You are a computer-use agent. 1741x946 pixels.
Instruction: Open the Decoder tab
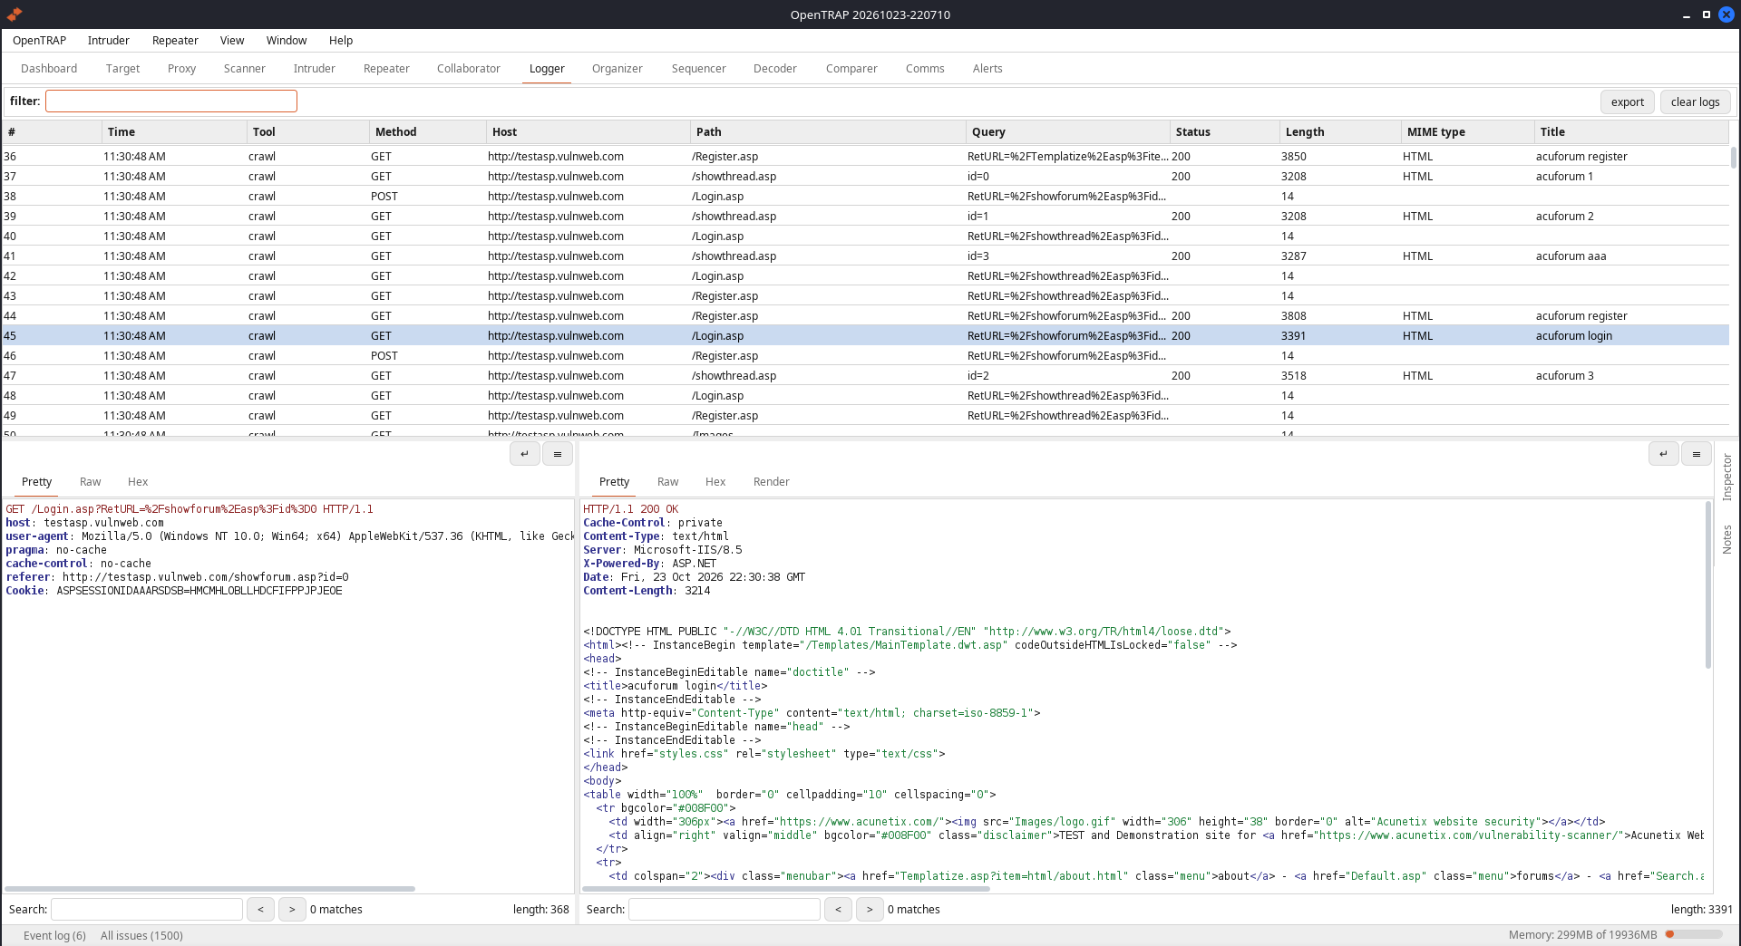coord(774,69)
